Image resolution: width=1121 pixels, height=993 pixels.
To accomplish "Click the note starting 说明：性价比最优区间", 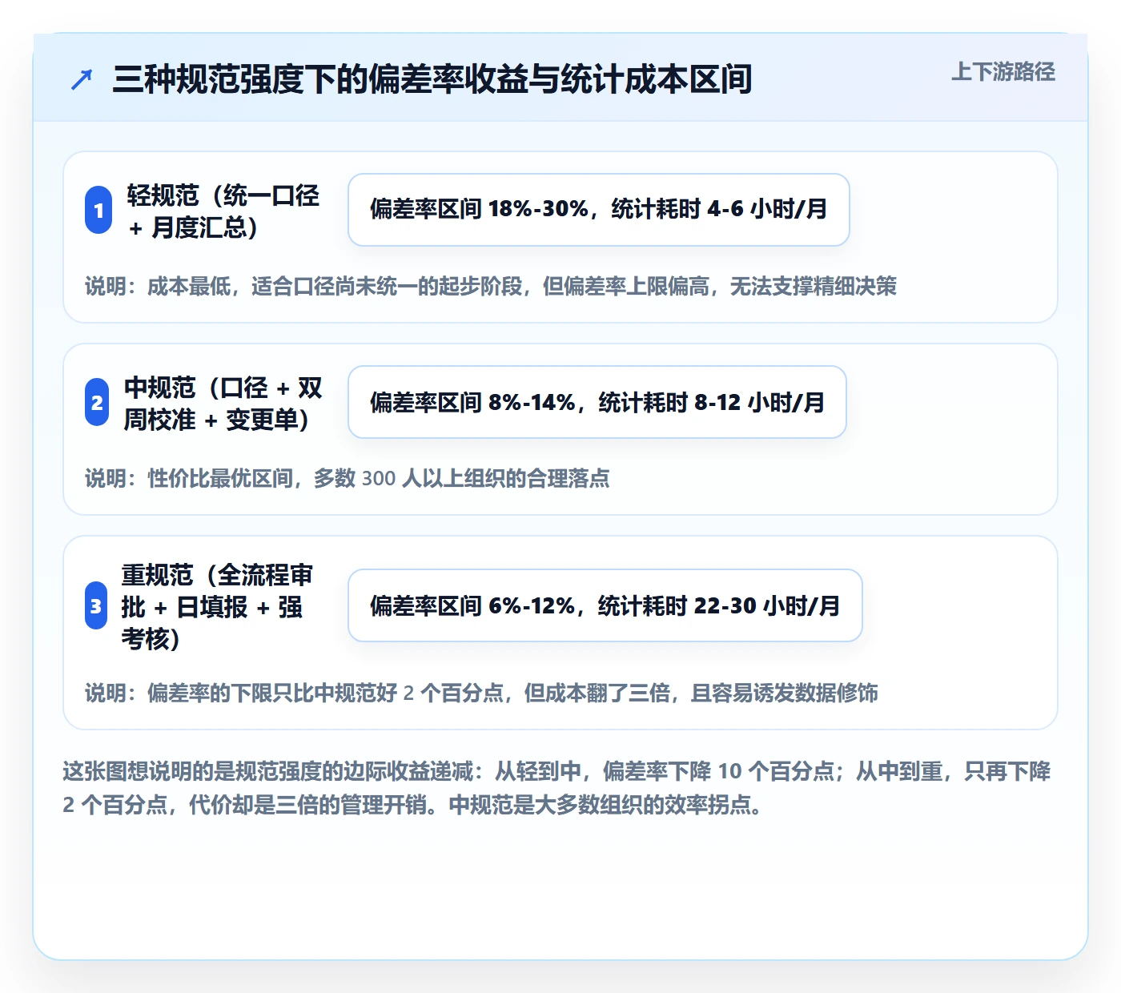I will [x=348, y=478].
